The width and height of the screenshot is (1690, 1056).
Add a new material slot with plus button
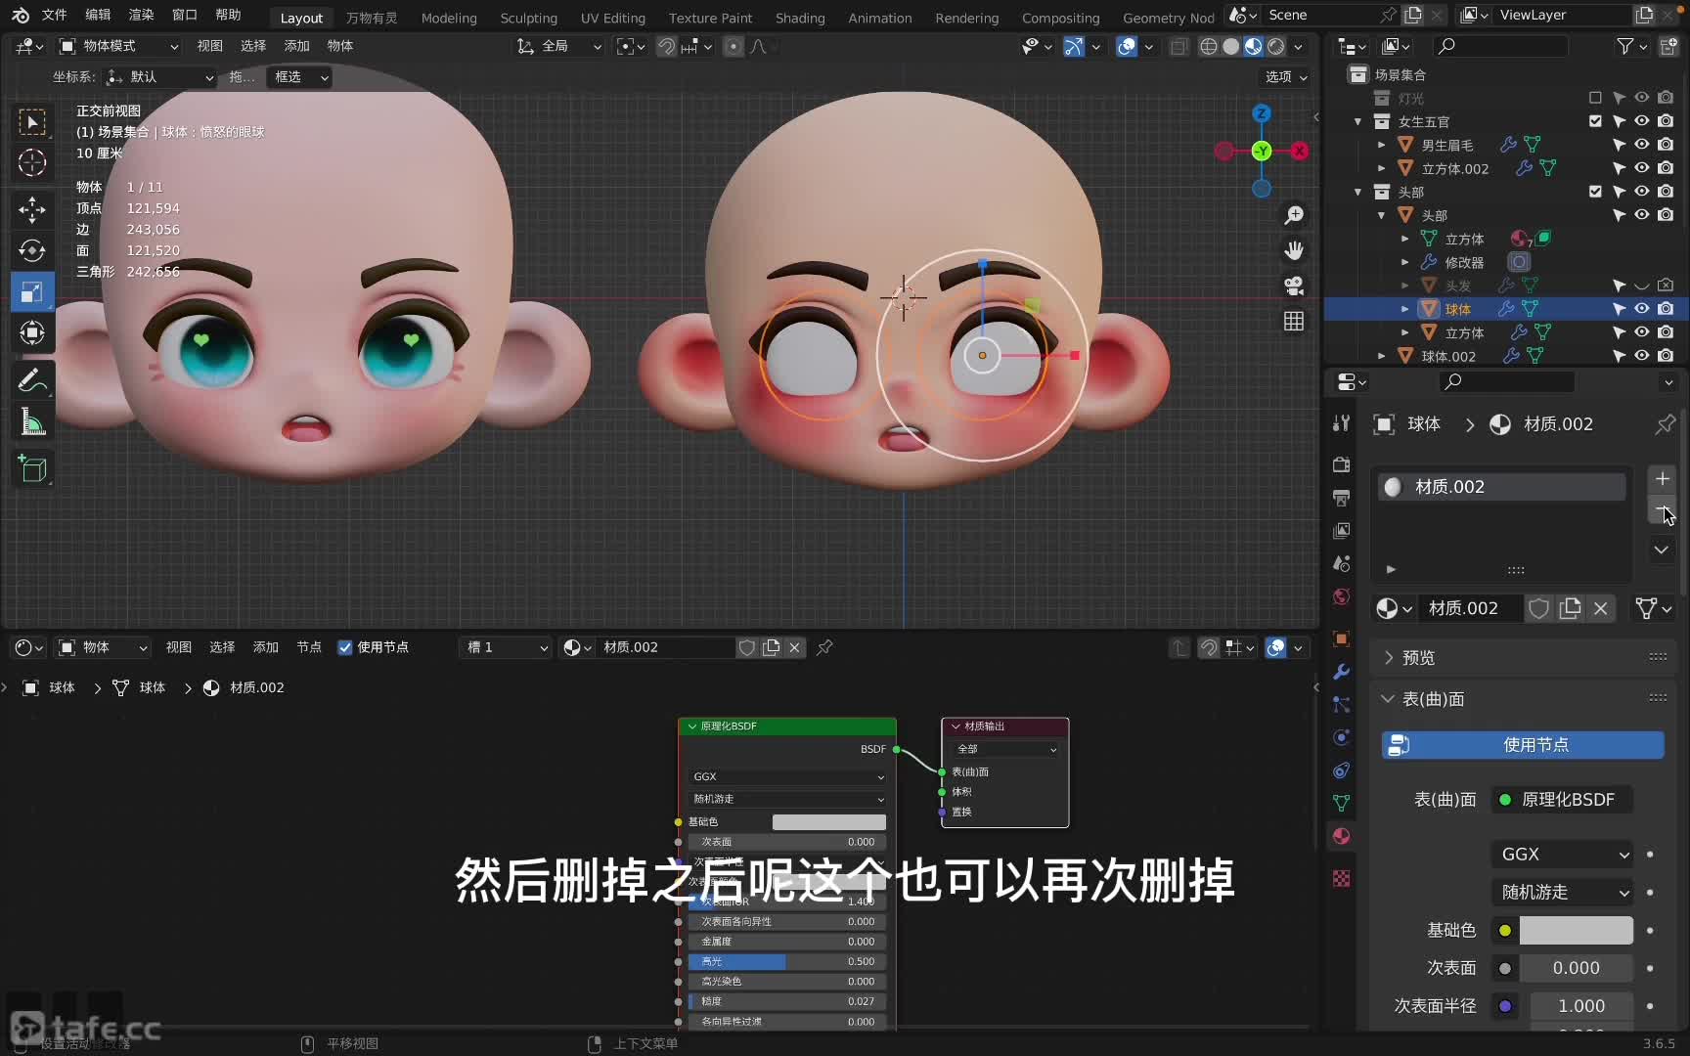(x=1662, y=478)
